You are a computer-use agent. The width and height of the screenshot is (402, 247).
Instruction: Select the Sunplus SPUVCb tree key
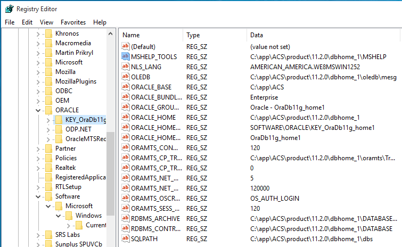point(79,244)
